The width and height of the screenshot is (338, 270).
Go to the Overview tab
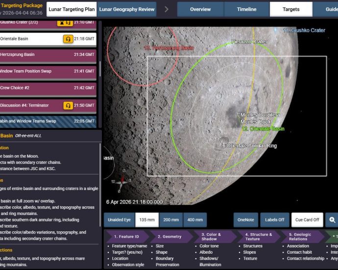coord(200,9)
